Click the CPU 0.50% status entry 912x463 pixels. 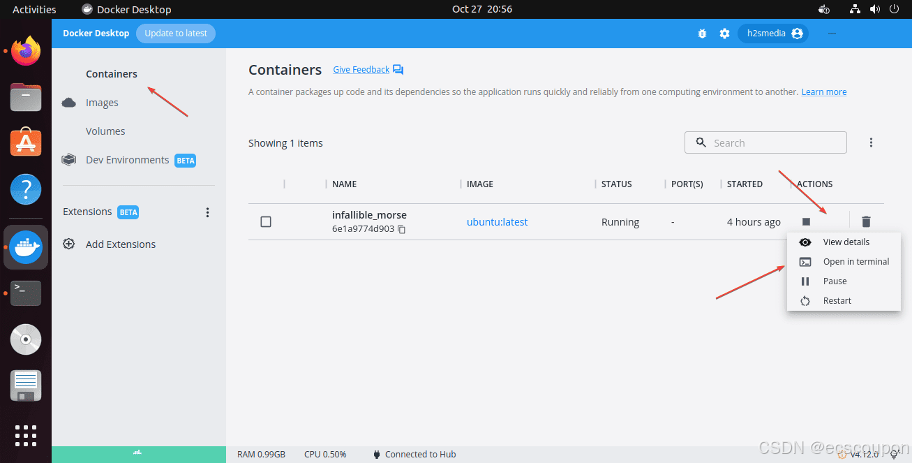point(325,455)
